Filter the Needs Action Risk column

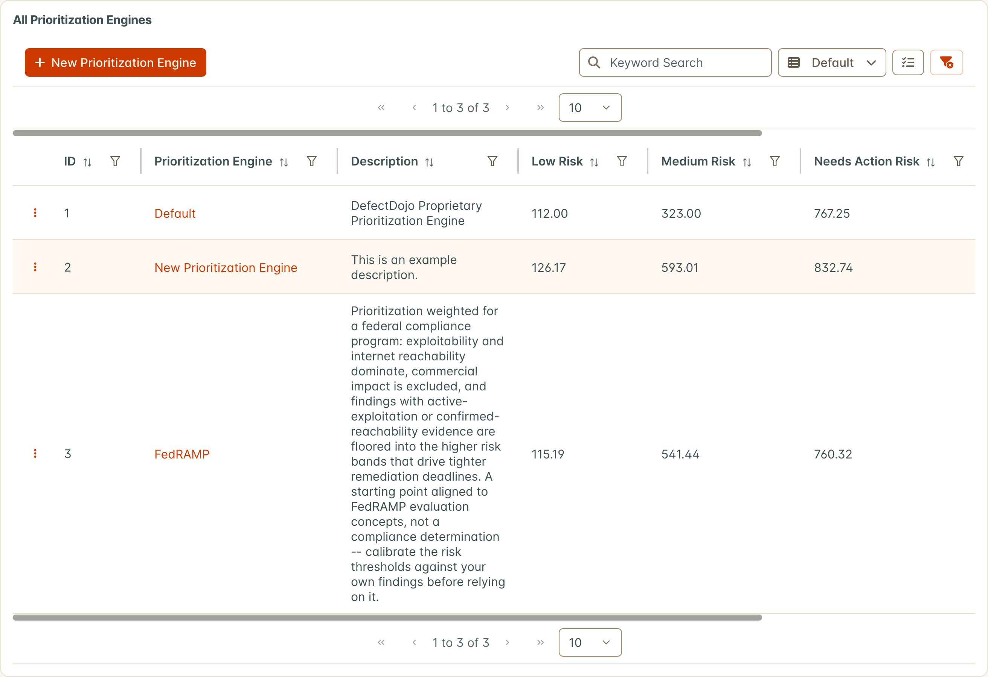[958, 161]
